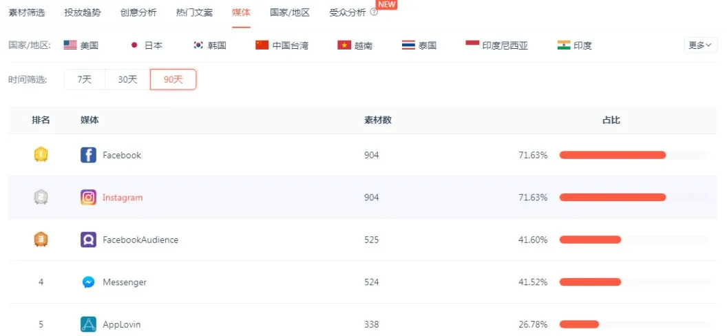This screenshot has height=336, width=727.
Task: Click the silver second-place medal icon
Action: click(41, 198)
